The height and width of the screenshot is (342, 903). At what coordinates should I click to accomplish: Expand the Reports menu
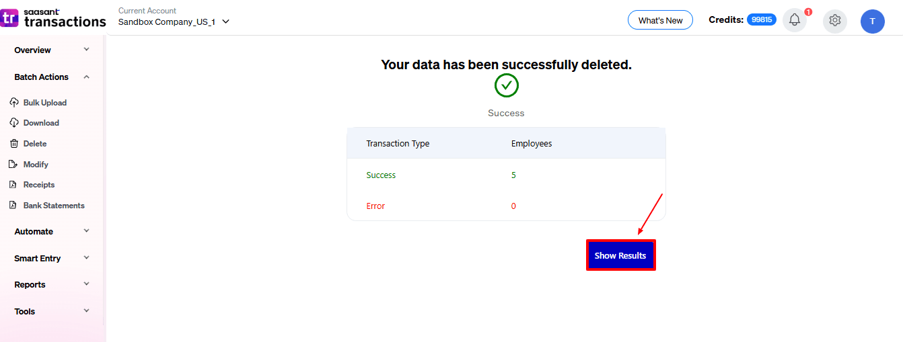[86, 284]
